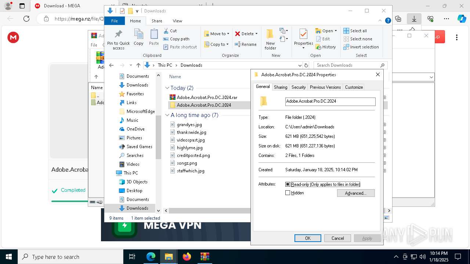Image resolution: width=470 pixels, height=264 pixels.
Task: Open WinRAR from the taskbar
Action: 205,257
